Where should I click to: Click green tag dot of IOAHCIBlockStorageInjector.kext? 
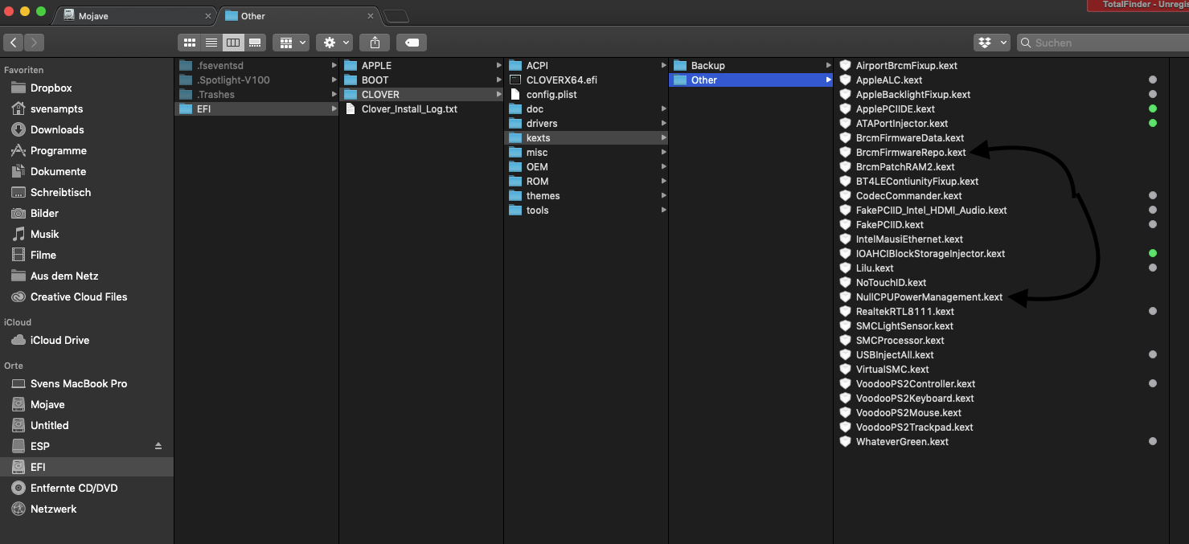click(1153, 253)
